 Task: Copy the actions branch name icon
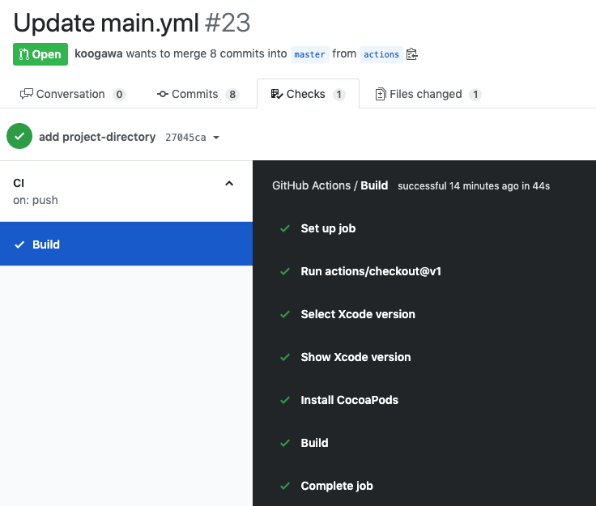(412, 54)
